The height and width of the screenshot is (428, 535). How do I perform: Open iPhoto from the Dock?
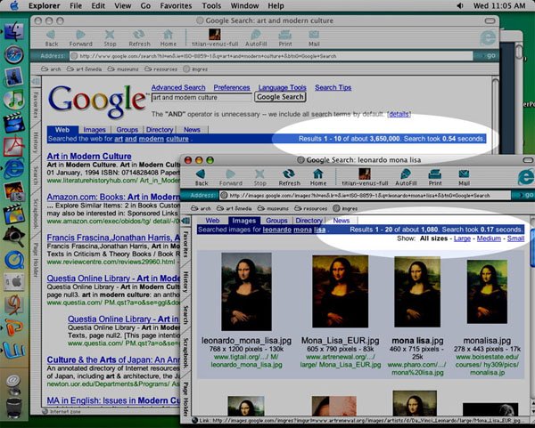pos(13,191)
